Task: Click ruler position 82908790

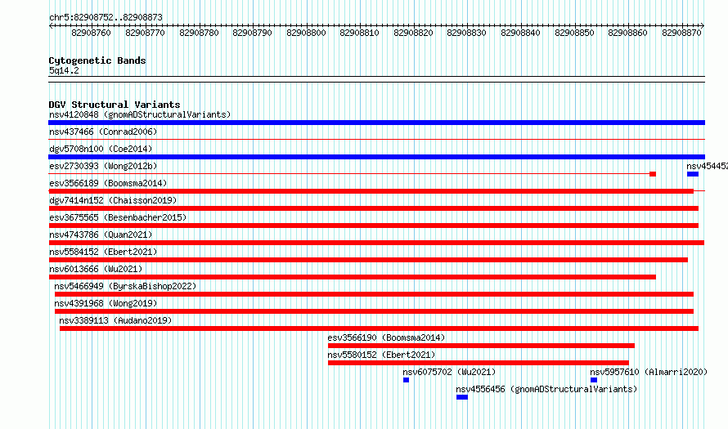Action: click(252, 33)
